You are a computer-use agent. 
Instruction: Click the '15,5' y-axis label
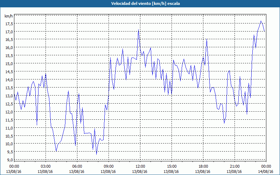9,56
